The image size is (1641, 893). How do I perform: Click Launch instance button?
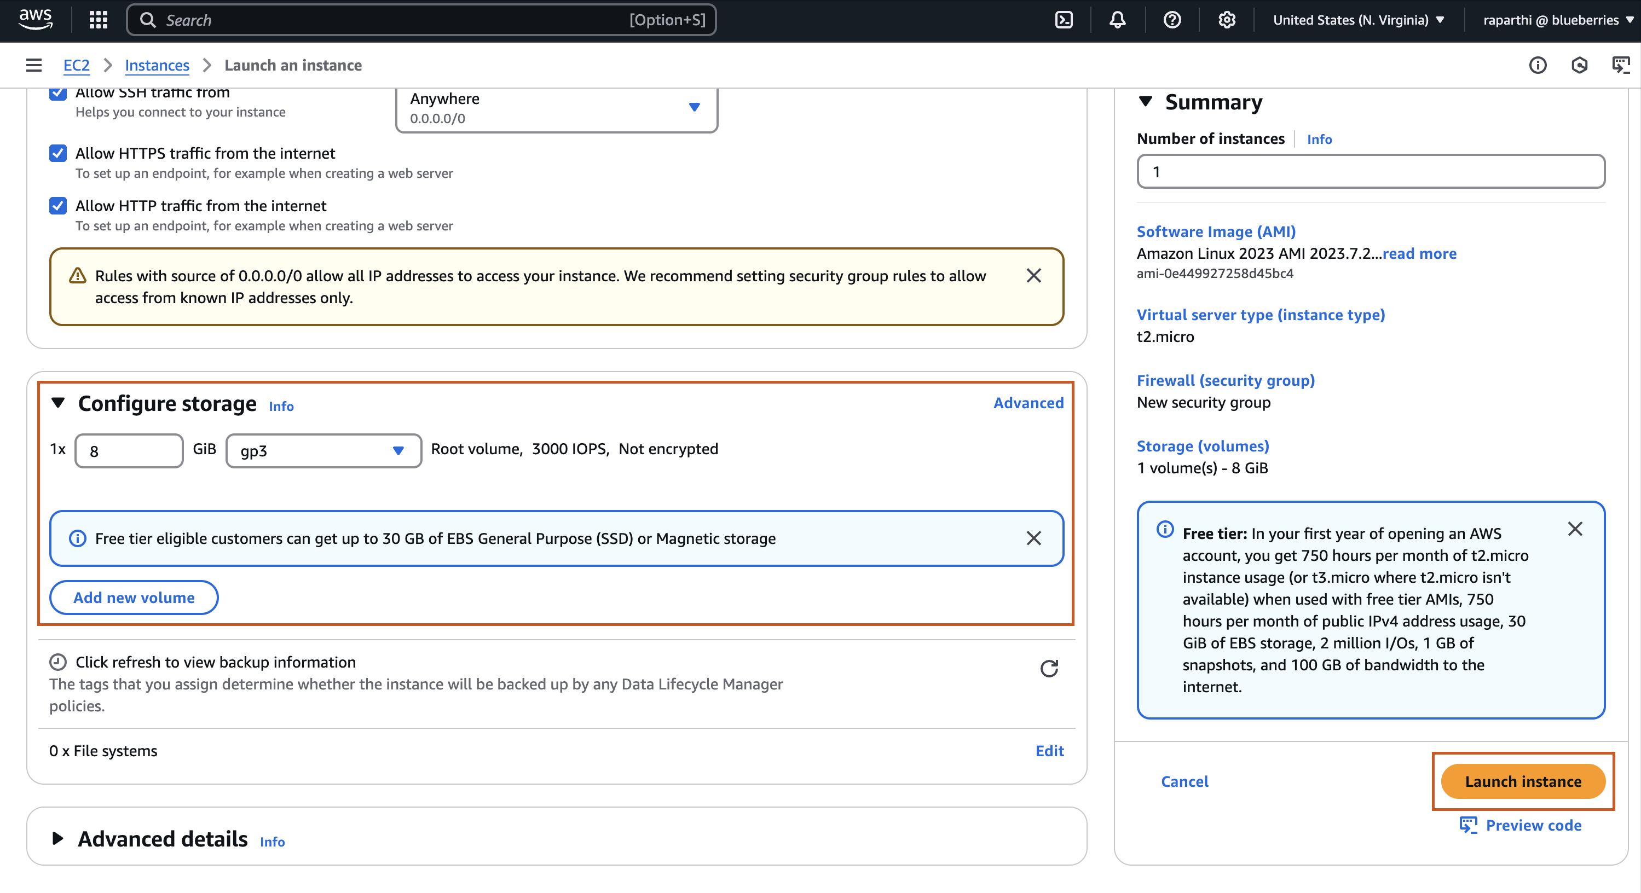click(x=1523, y=781)
